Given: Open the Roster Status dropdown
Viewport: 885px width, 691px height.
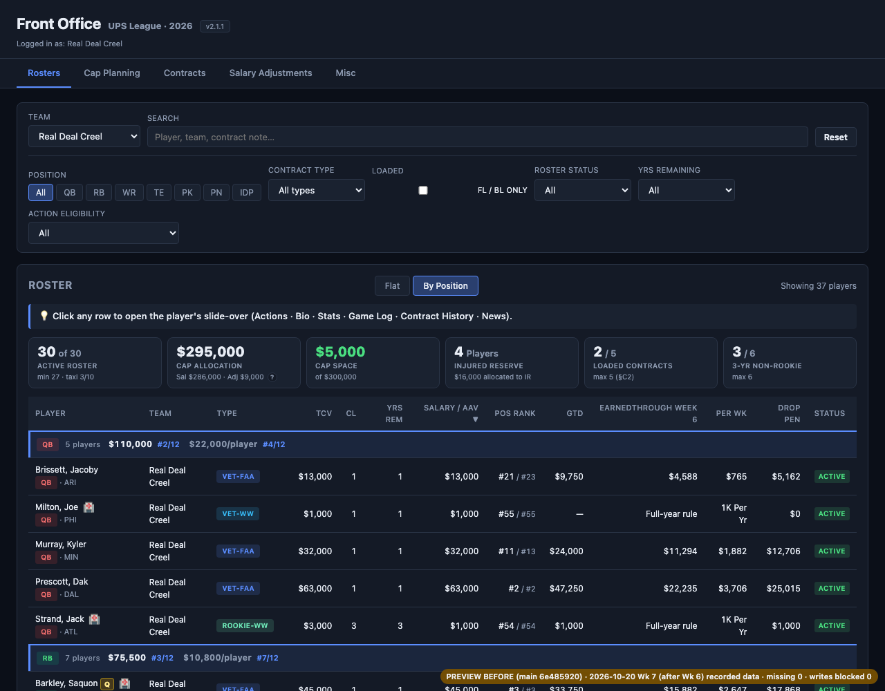Looking at the screenshot, I should click(x=583, y=190).
